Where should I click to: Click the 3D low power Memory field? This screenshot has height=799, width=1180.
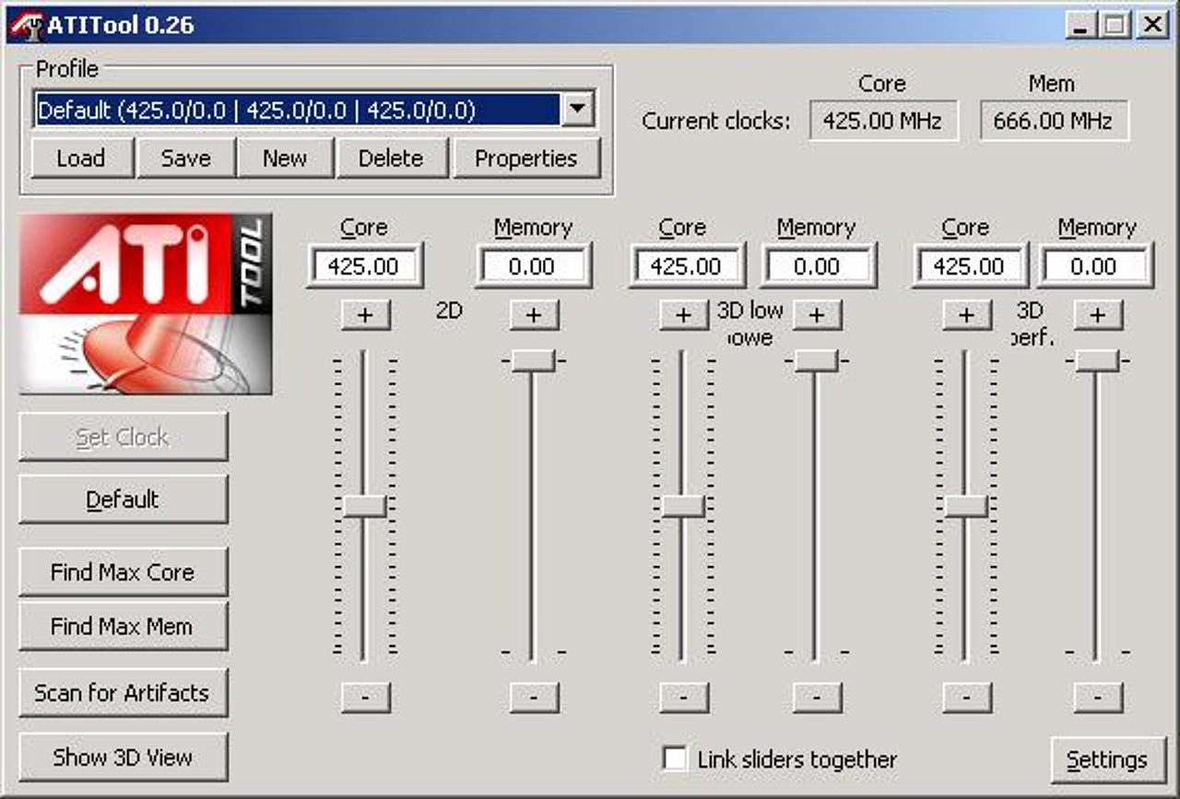pyautogui.click(x=817, y=266)
